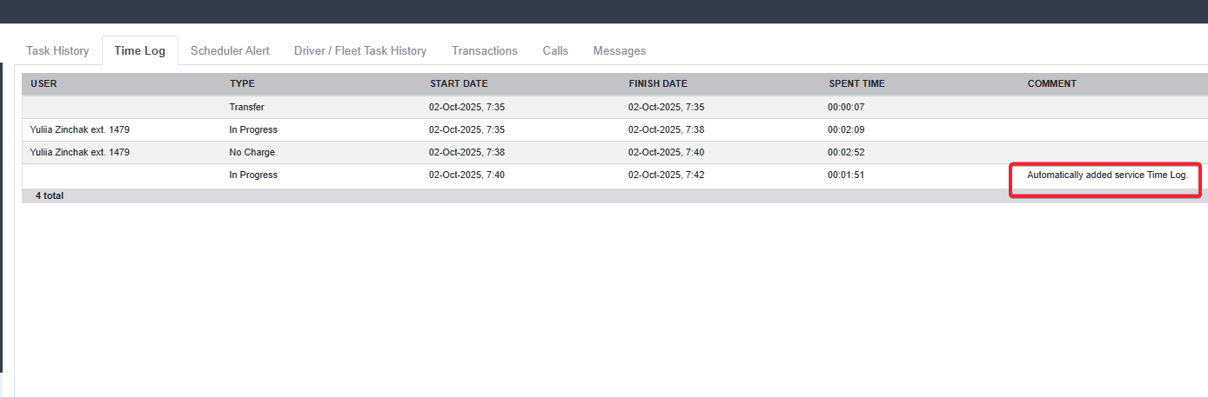This screenshot has height=397, width=1208.
Task: Click the TYPE column header
Action: (242, 84)
